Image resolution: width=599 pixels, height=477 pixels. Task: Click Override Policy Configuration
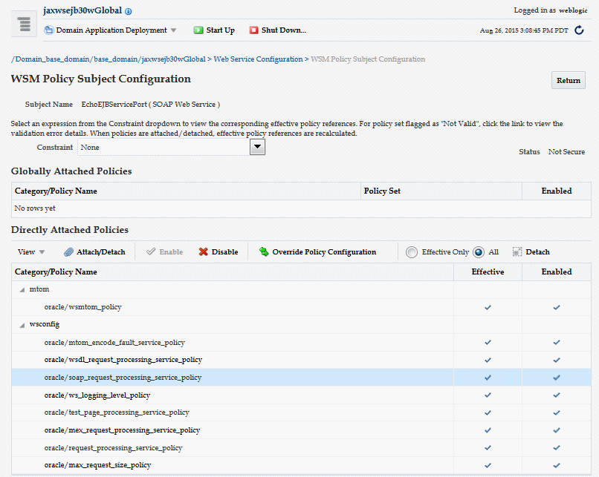point(317,252)
